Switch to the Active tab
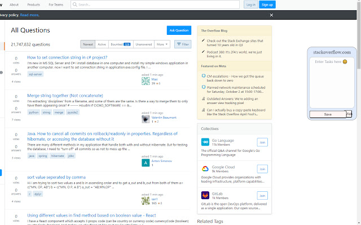The image size is (361, 225). pyautogui.click(x=102, y=44)
